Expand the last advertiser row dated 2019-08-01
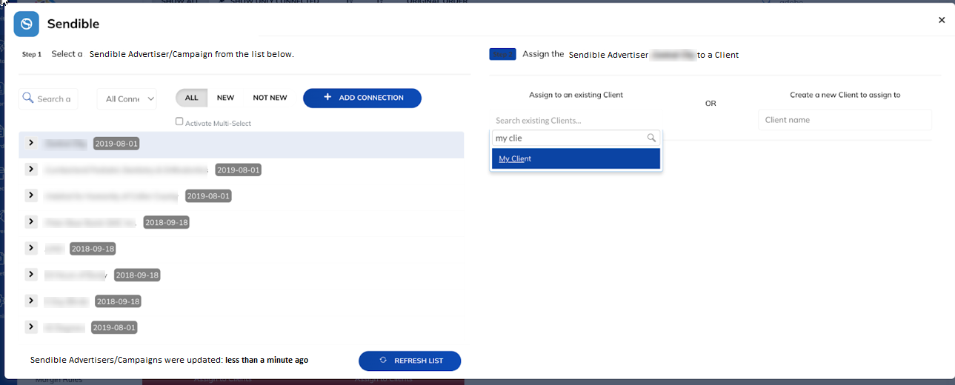955x385 pixels. 30,327
